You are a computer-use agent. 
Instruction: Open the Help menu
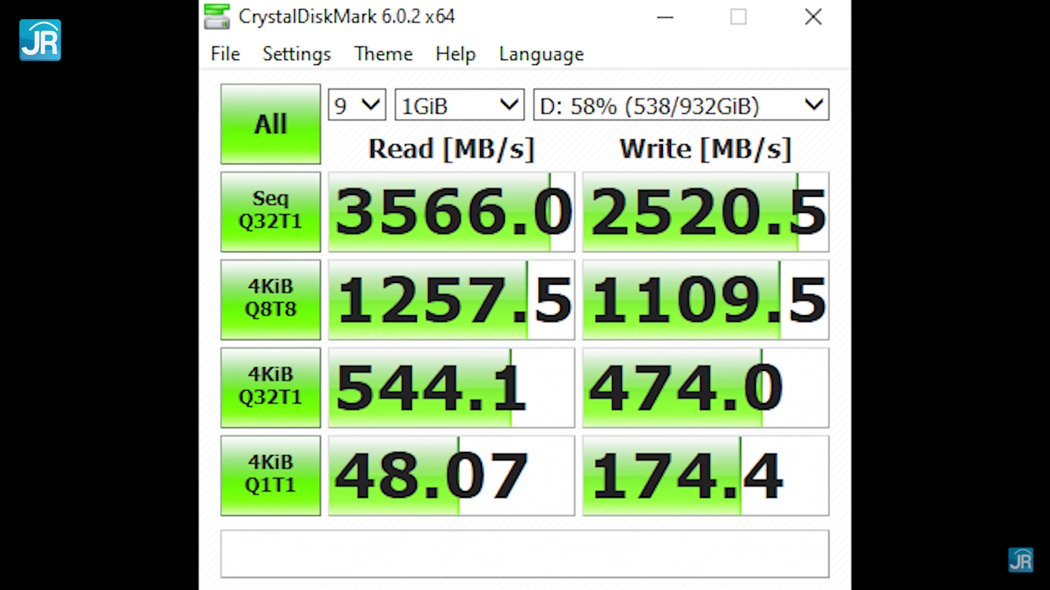tap(455, 54)
